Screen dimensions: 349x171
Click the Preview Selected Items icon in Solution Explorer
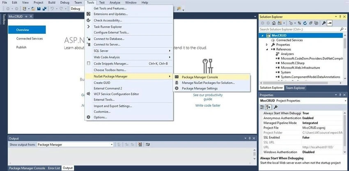[x=330, y=23]
